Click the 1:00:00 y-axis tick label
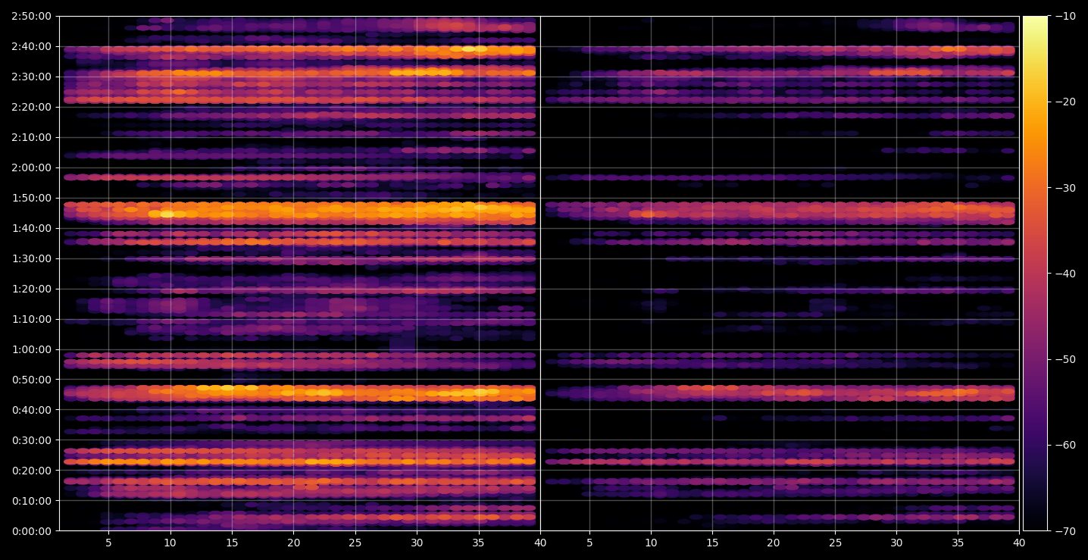 coord(31,349)
